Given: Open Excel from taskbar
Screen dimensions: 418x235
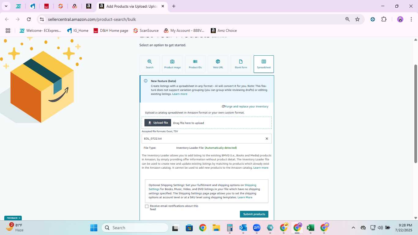Looking at the screenshot, I should (311, 228).
